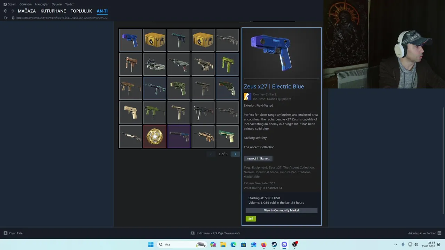
Task: Open Firefox from taskbar
Action: click(264, 244)
